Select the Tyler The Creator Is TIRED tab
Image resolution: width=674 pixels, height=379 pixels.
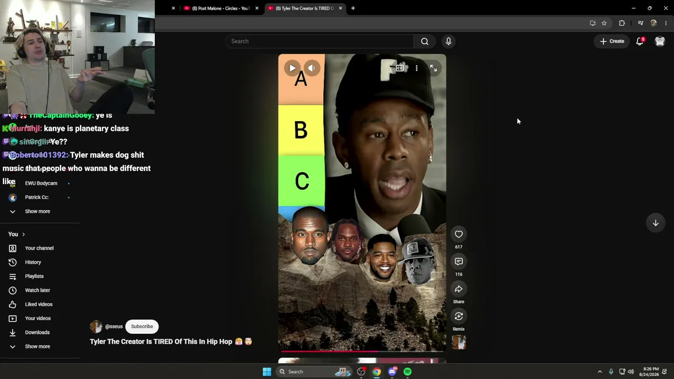(304, 8)
